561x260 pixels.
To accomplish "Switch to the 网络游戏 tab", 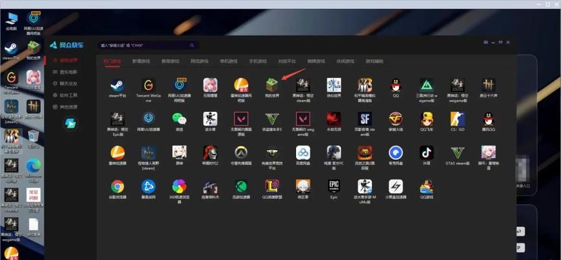I will pyautogui.click(x=199, y=61).
